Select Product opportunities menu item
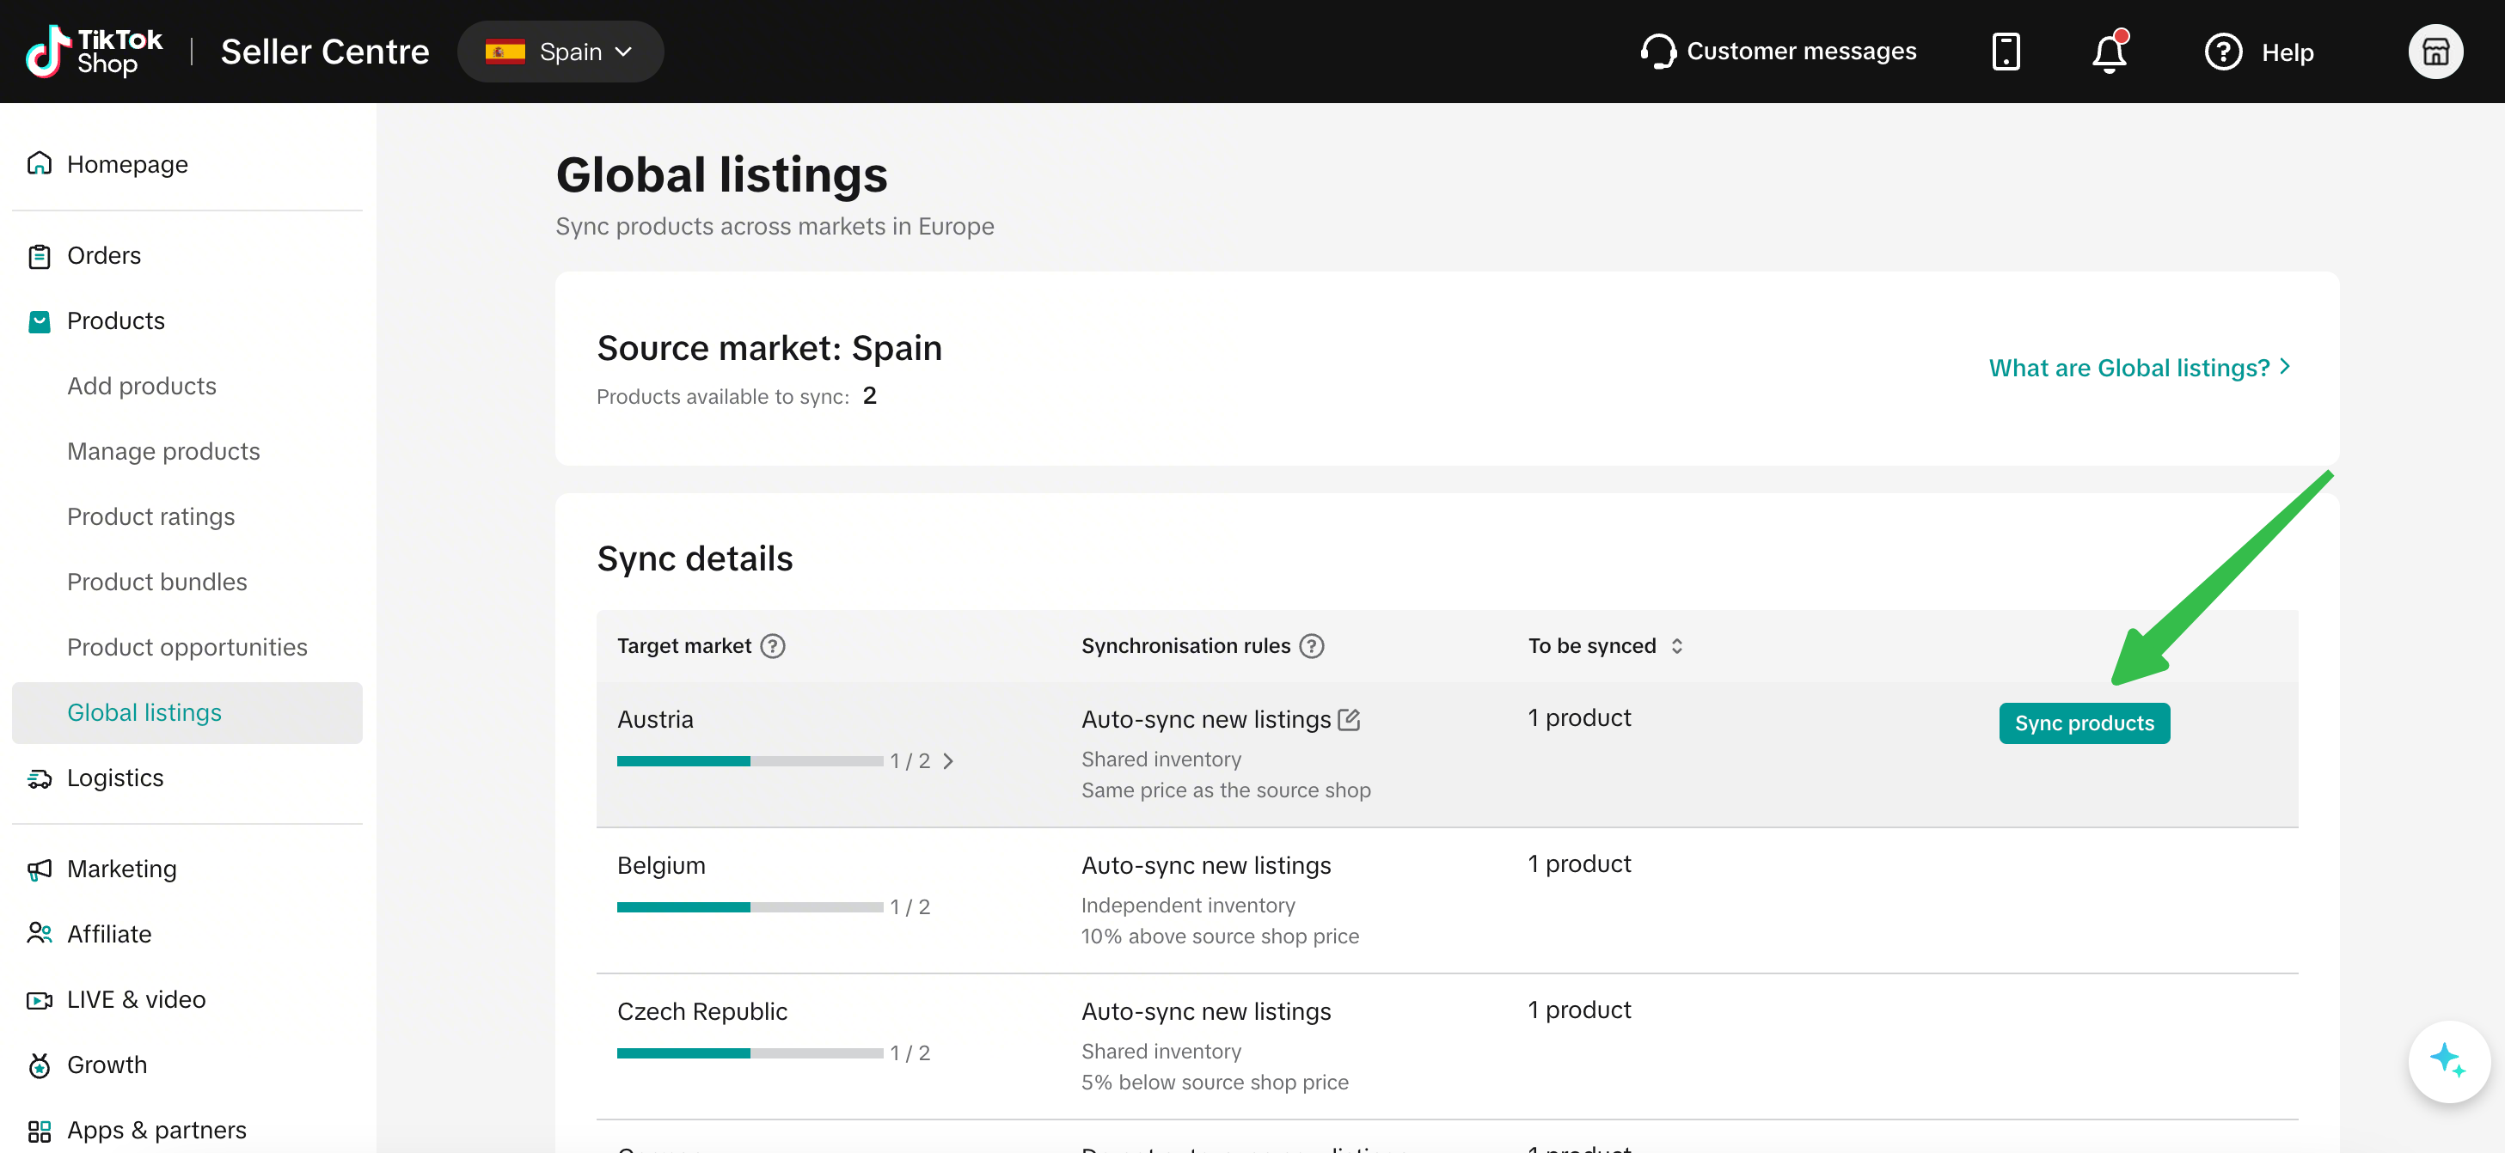 tap(187, 648)
